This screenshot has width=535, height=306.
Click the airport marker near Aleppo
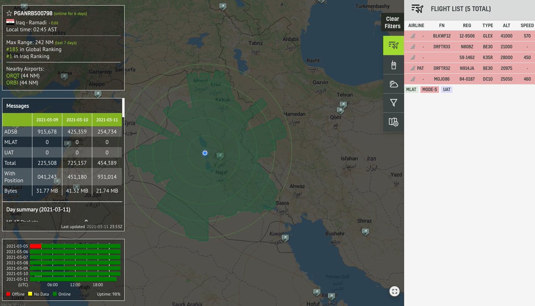(98, 94)
